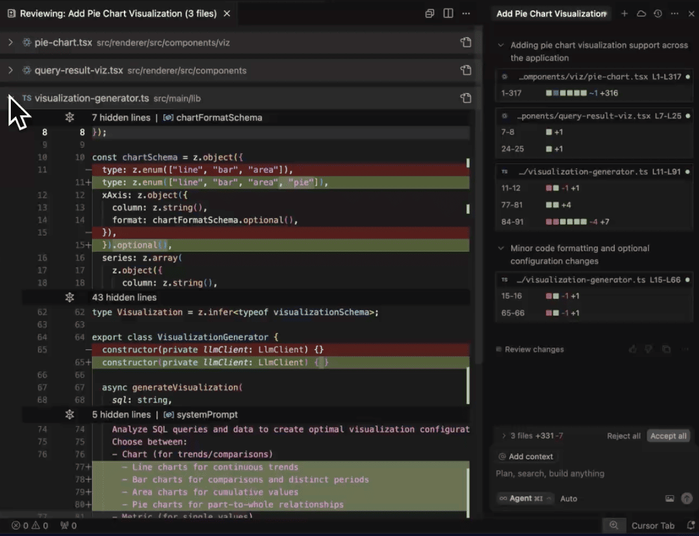This screenshot has height=536, width=699.
Task: Open pie-chart.tsx using its file icon button
Action: coord(466,42)
